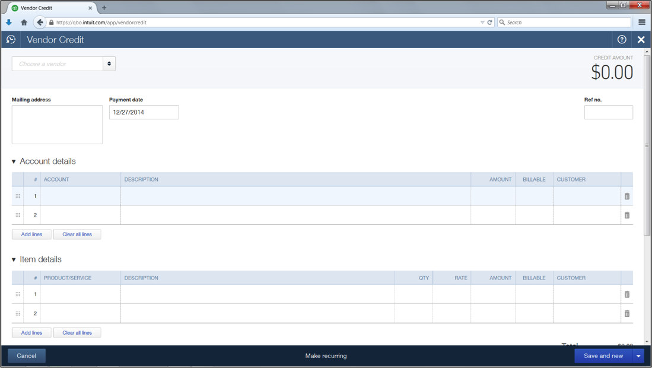Click the Save and new button
The image size is (652, 368).
point(603,356)
